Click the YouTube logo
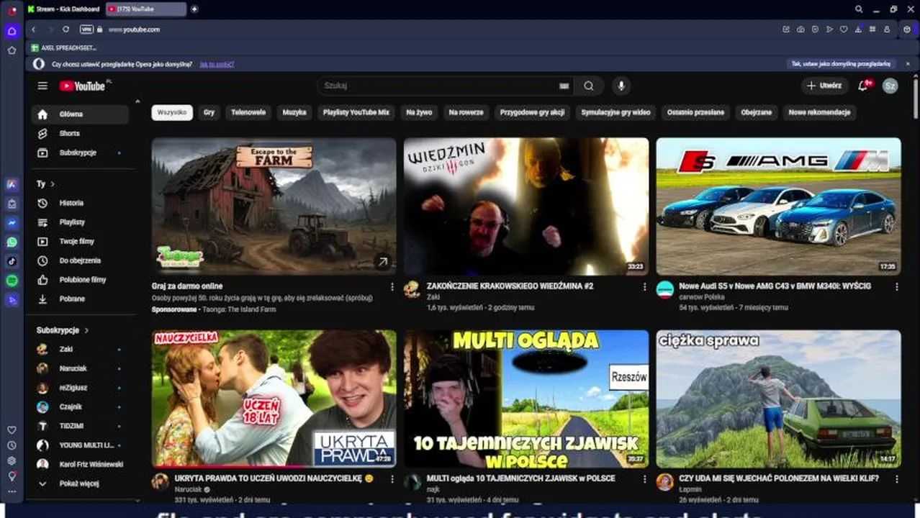Screen dimensions: 920x518 coord(83,86)
